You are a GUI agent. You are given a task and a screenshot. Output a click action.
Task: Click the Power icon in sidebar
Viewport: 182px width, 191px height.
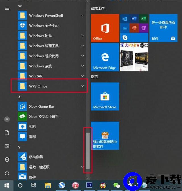[x=7, y=173]
